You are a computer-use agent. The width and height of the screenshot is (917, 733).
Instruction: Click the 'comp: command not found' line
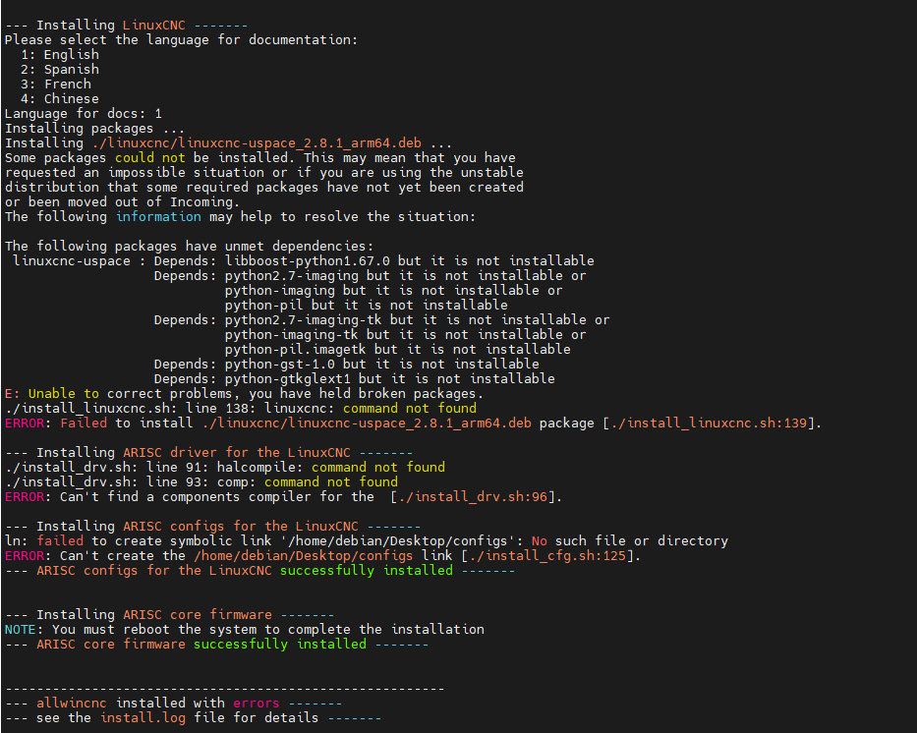tap(201, 481)
